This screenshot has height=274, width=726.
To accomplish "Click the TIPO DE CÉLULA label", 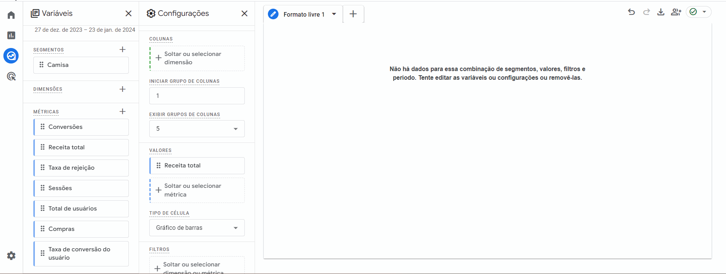I will pos(169,213).
